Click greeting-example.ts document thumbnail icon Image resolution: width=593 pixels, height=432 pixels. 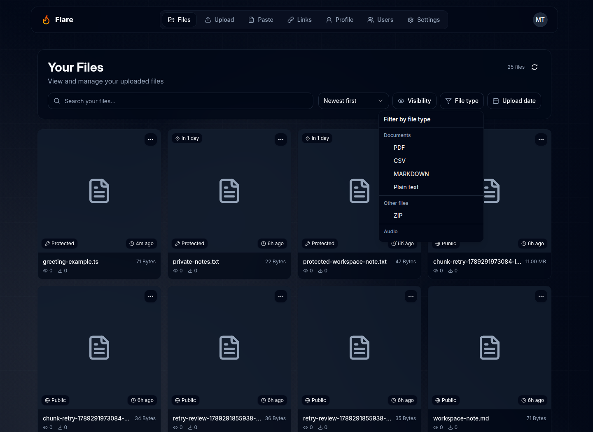pyautogui.click(x=99, y=191)
